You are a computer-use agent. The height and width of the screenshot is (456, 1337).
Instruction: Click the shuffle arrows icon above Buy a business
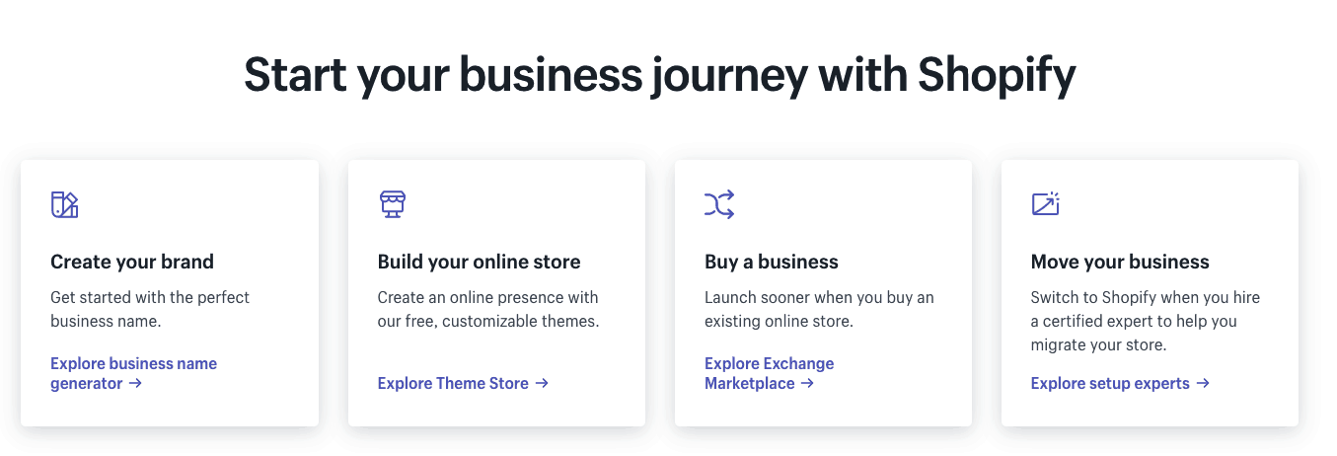[x=719, y=204]
